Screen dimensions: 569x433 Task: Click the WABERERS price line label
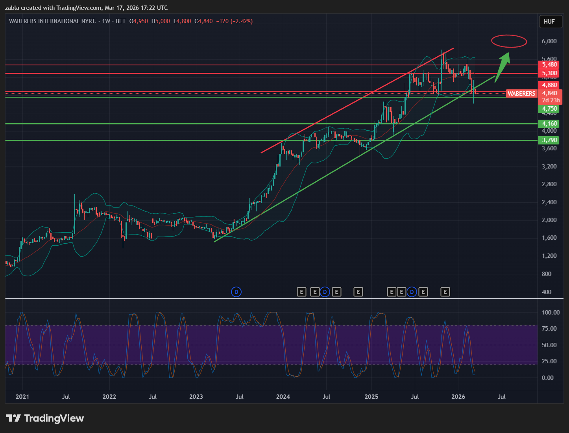[x=521, y=94]
